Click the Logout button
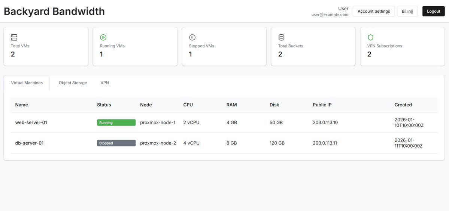 click(434, 12)
